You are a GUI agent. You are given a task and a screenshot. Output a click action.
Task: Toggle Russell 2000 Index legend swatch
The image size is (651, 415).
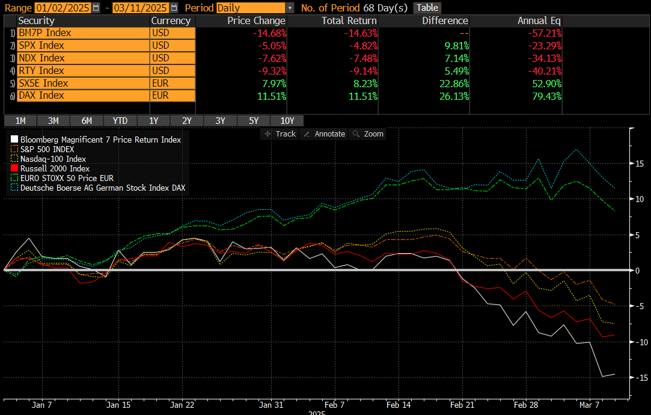click(14, 168)
